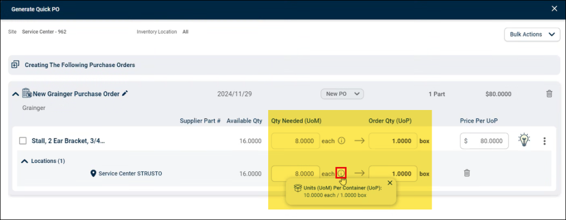The width and height of the screenshot is (566, 220).
Task: Open the three-dot options menu for the part
Action: tap(544, 141)
